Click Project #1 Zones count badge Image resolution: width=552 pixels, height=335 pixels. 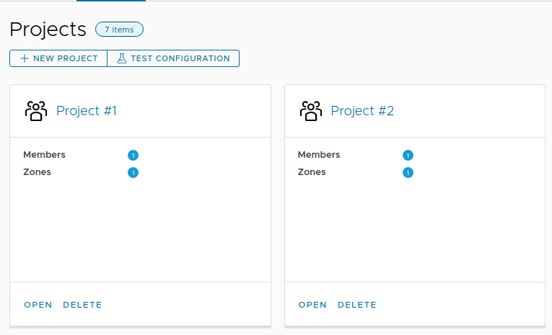pos(133,173)
